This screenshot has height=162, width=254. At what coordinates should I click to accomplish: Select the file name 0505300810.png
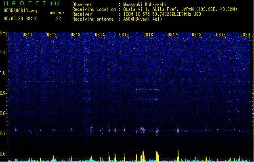click(x=21, y=11)
